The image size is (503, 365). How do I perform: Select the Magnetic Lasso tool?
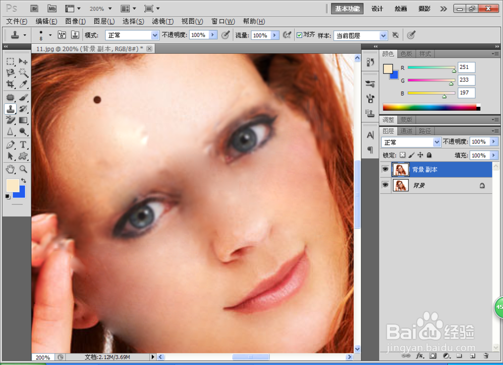click(x=10, y=72)
